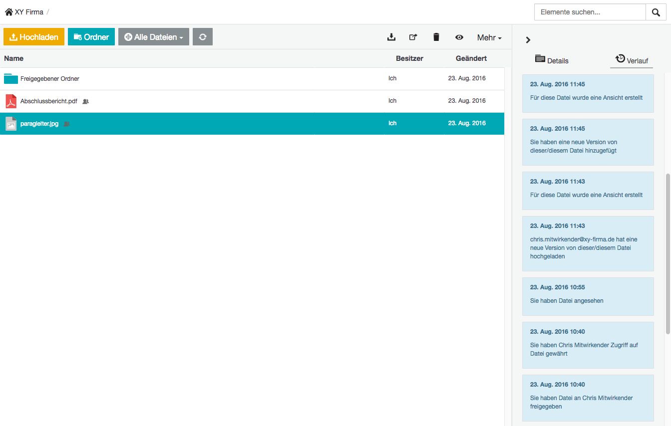Click date cell of Freigegebener Ordner row

(x=467, y=78)
